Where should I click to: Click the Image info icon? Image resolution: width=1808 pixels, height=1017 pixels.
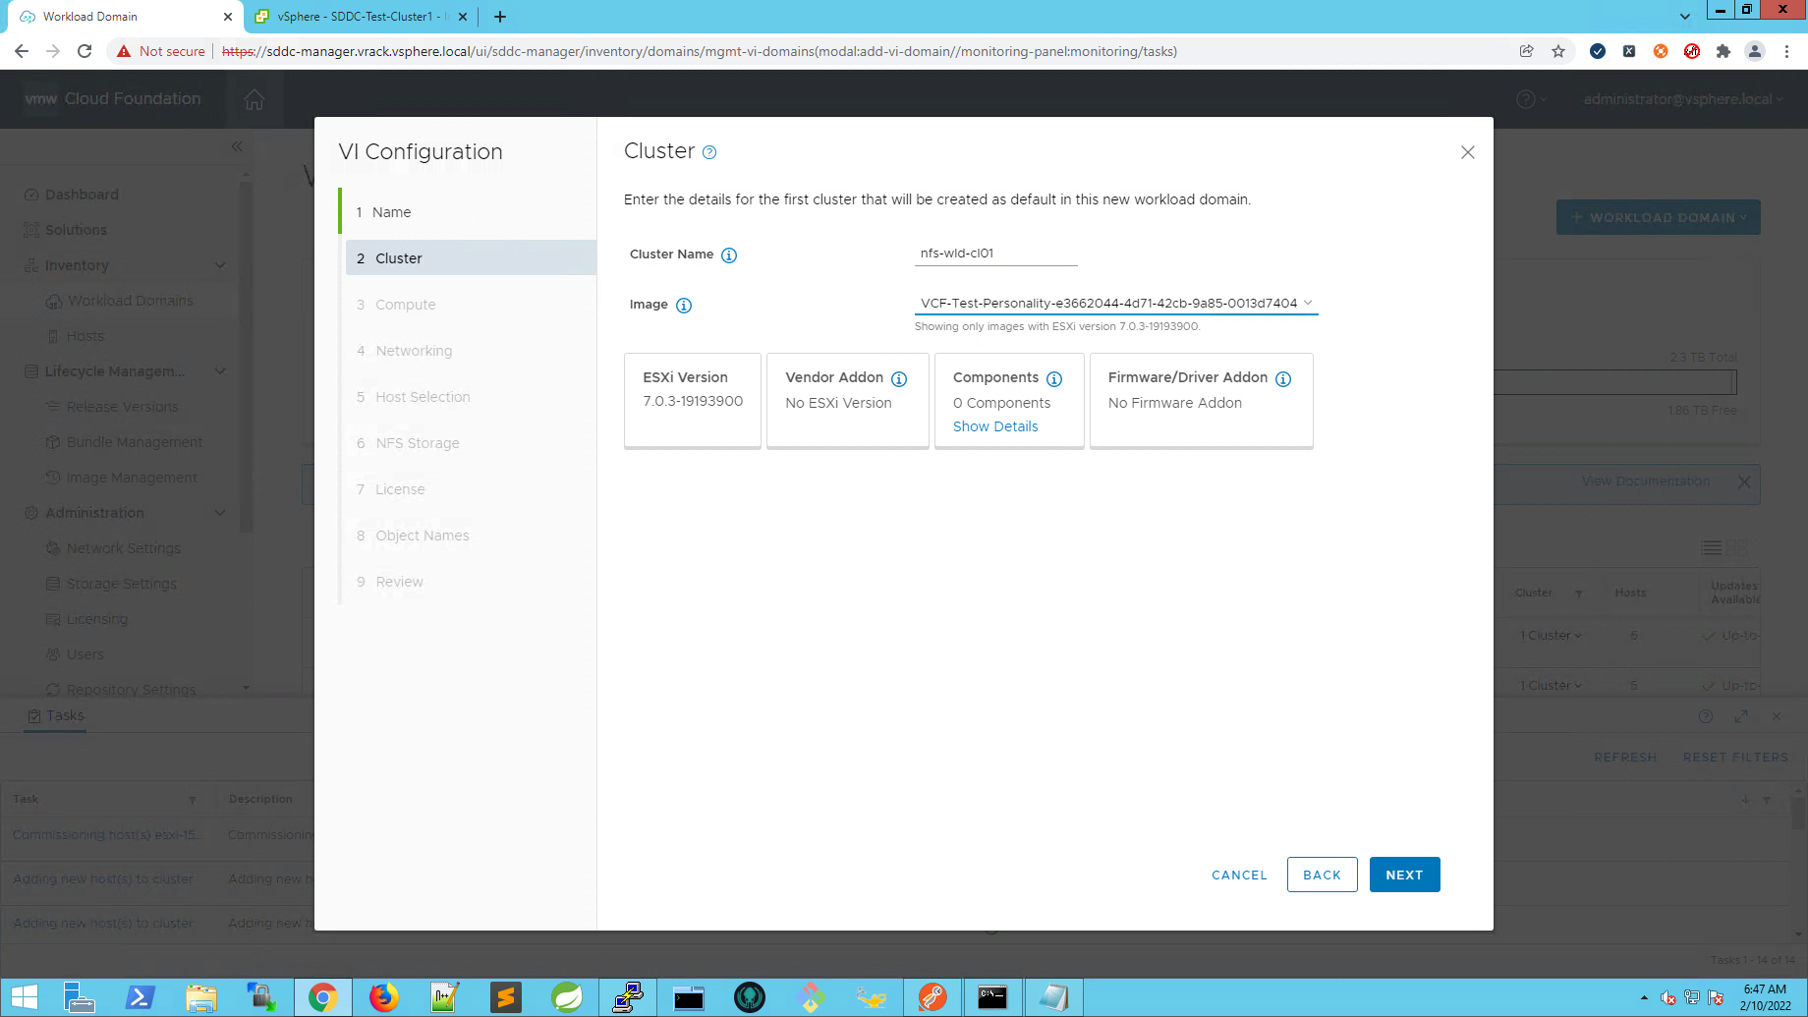(x=684, y=306)
